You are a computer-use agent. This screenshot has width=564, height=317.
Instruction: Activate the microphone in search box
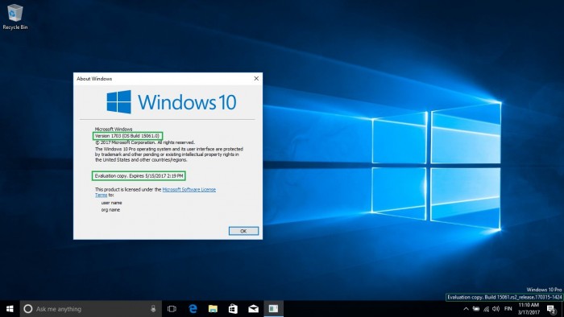point(153,309)
